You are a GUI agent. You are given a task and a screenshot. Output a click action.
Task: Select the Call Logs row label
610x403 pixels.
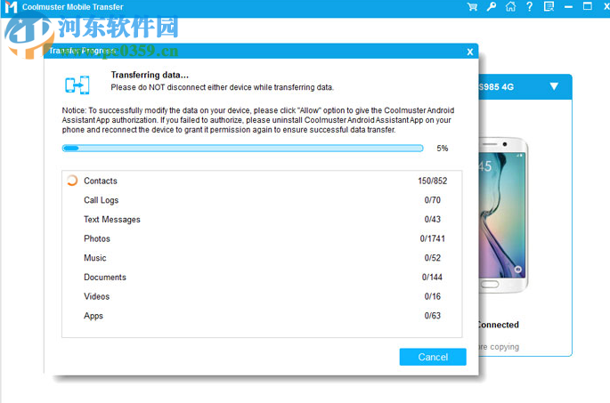click(102, 200)
